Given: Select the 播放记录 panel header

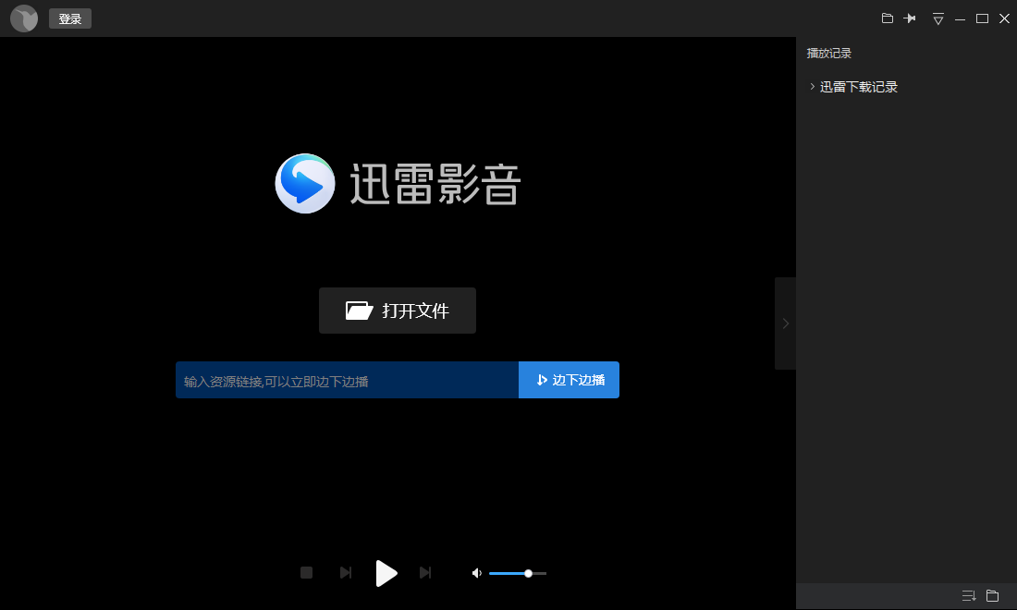Looking at the screenshot, I should (x=829, y=54).
